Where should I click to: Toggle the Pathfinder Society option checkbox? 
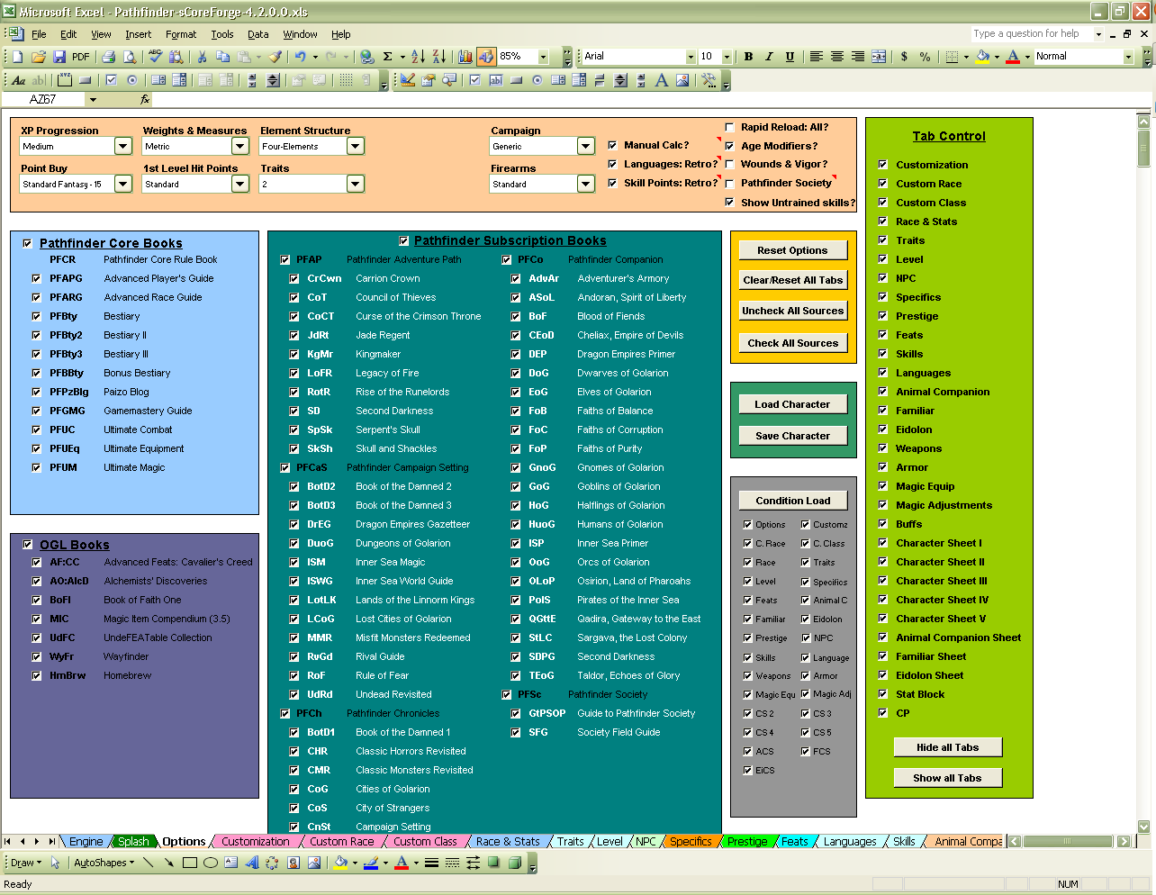pyautogui.click(x=729, y=184)
